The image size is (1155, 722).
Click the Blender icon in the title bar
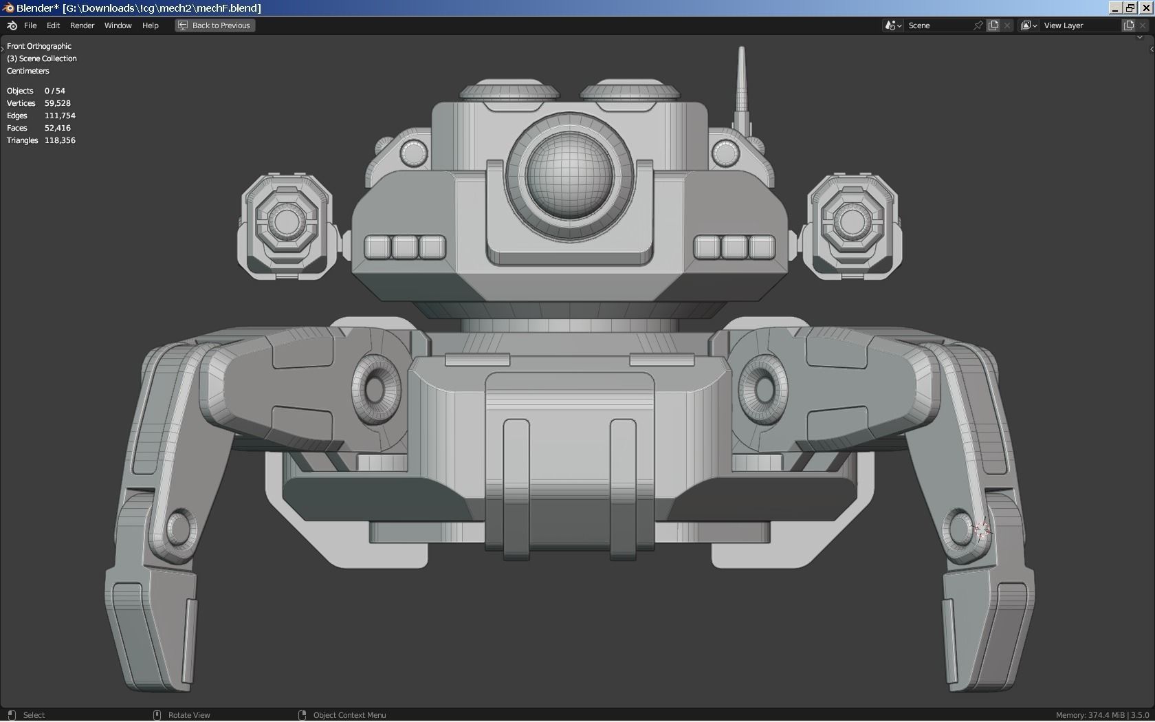(8, 8)
